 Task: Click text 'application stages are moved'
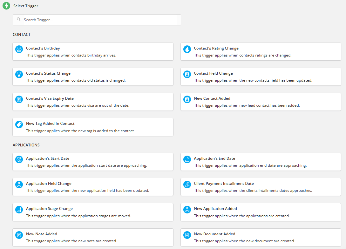point(104,216)
